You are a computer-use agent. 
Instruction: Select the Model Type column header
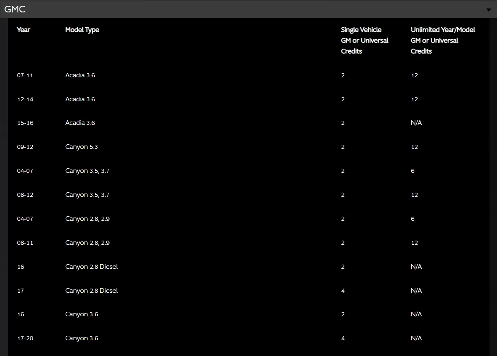tap(82, 30)
